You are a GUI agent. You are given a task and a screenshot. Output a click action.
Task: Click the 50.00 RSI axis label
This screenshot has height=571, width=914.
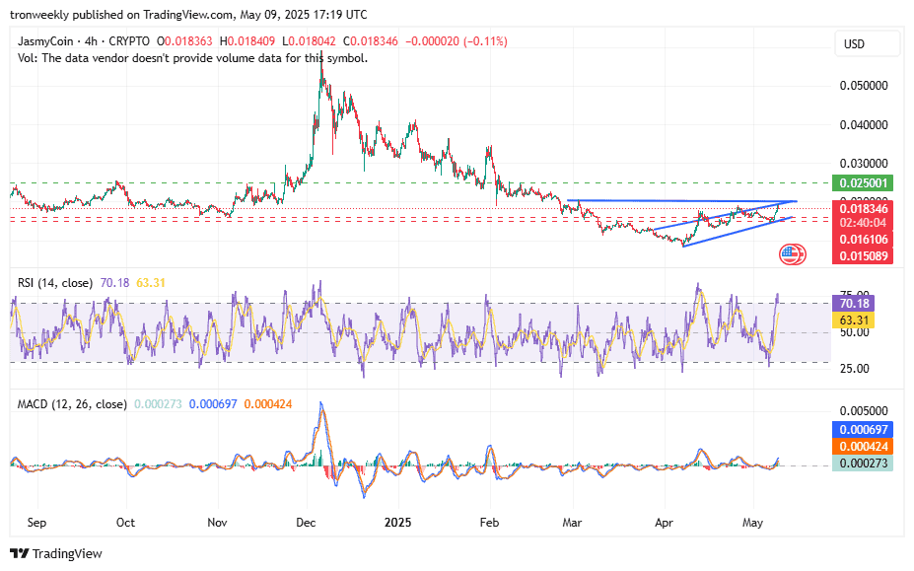tap(854, 332)
